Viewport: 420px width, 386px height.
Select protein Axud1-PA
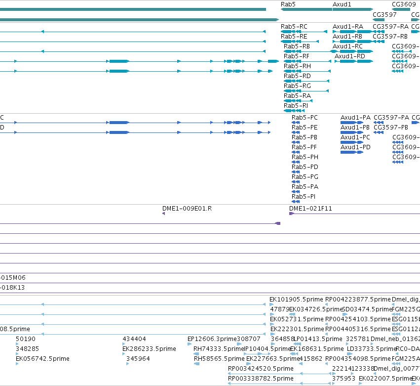(355, 118)
